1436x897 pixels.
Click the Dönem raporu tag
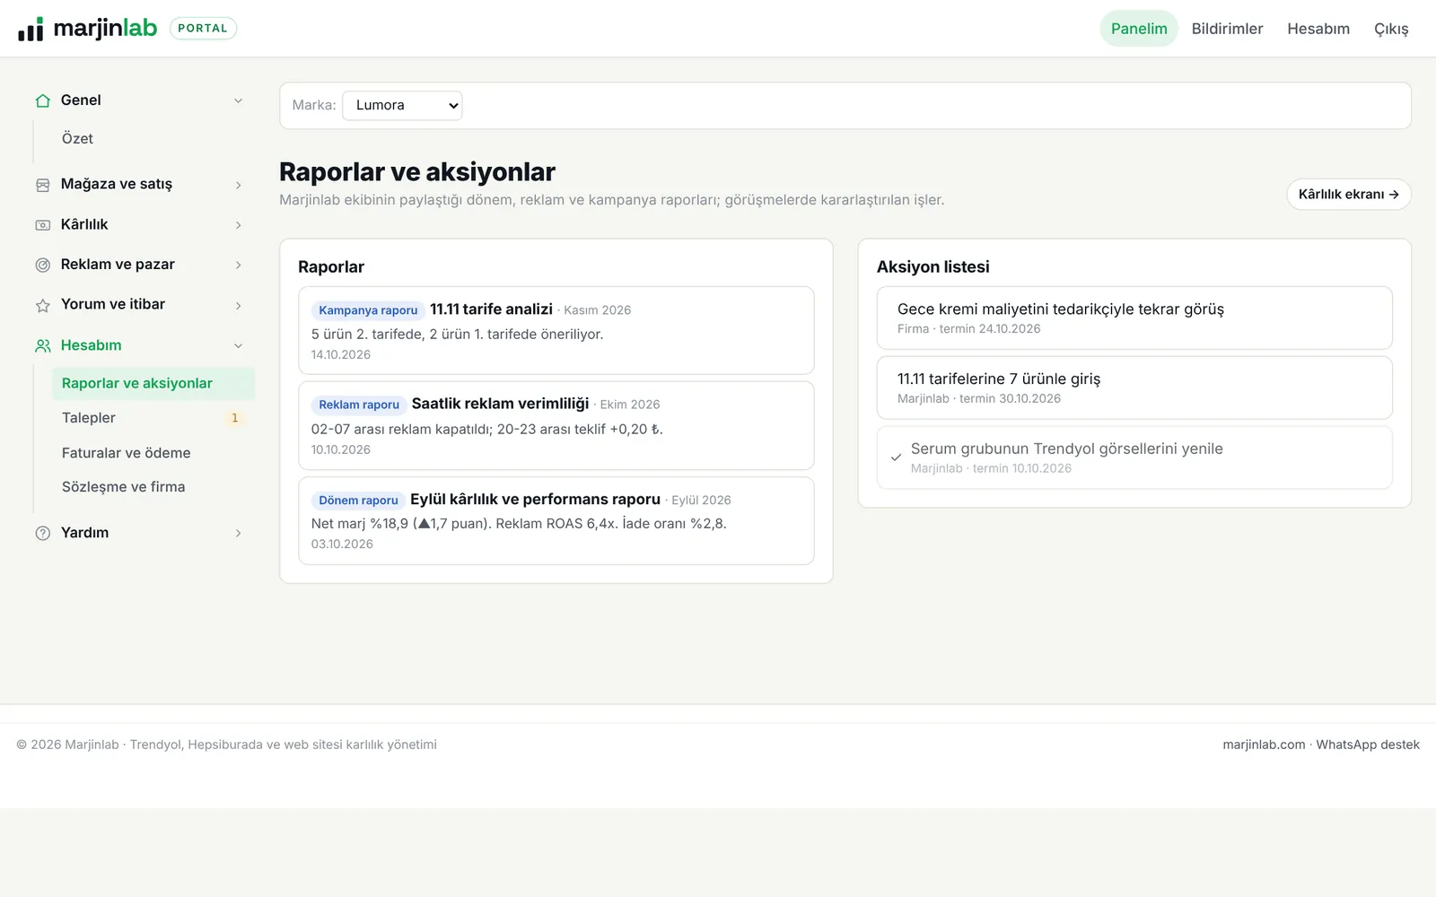[x=358, y=501]
